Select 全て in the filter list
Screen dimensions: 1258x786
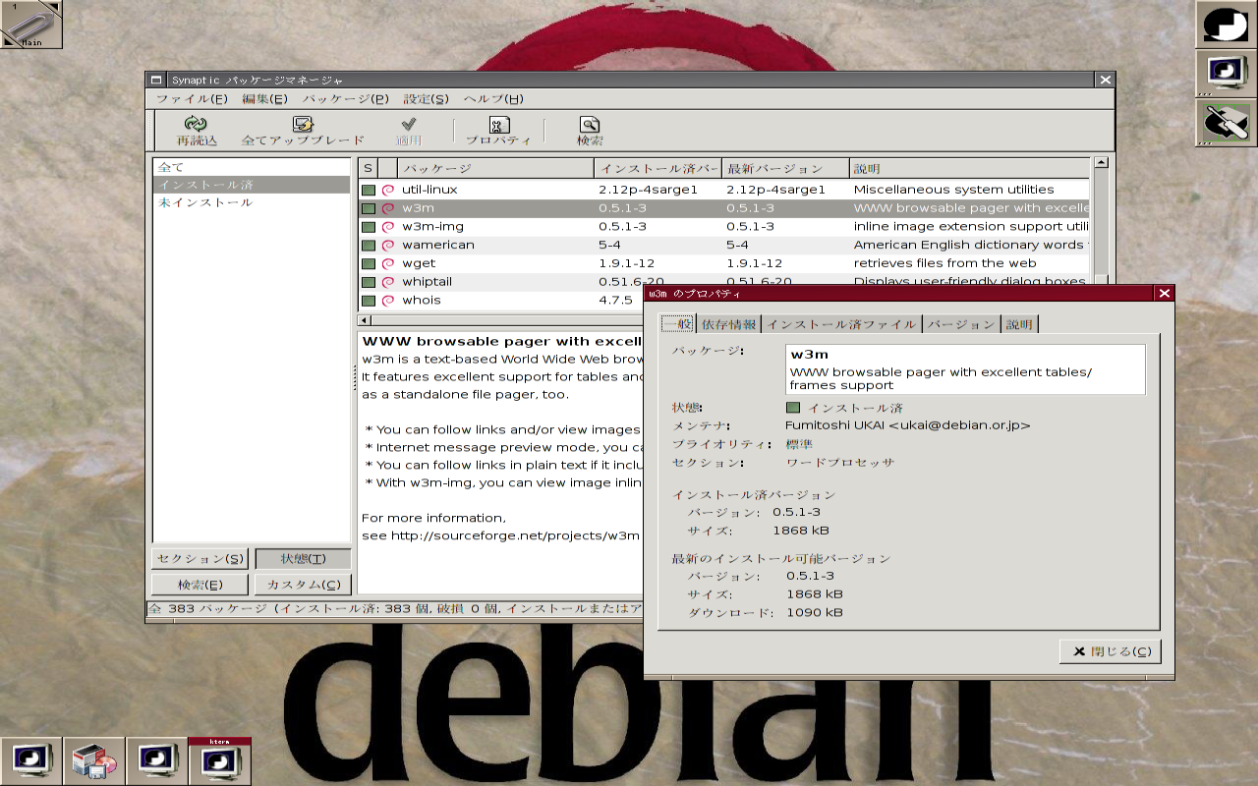point(252,167)
